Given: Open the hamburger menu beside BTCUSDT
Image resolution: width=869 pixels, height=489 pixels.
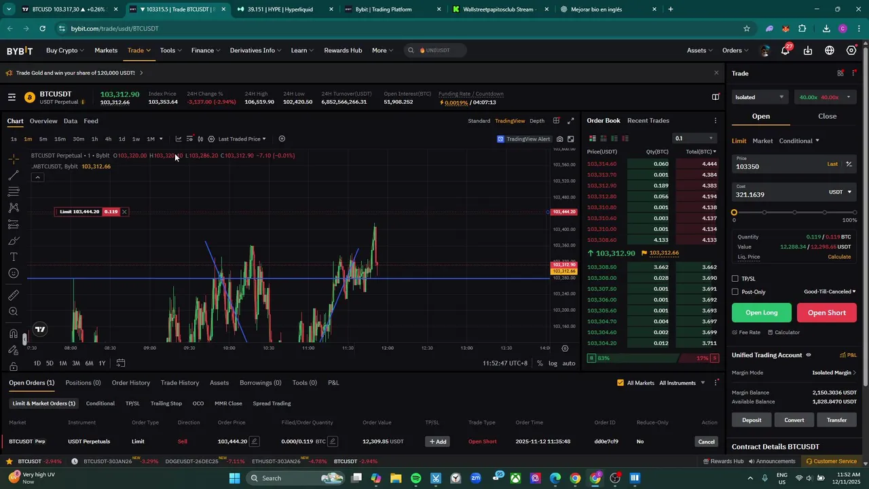Looking at the screenshot, I should (12, 98).
